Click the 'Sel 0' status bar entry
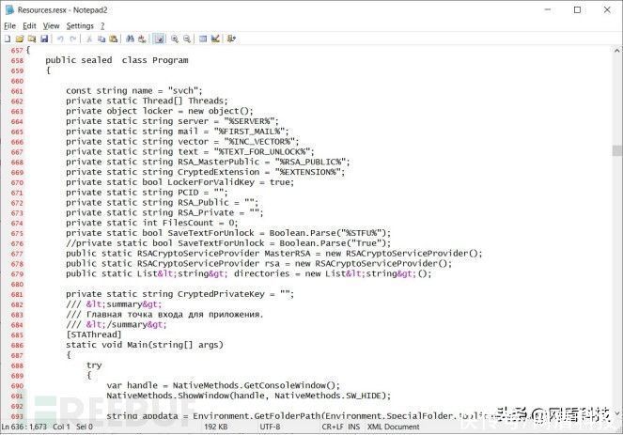Image resolution: width=623 pixels, height=435 pixels. click(x=85, y=427)
